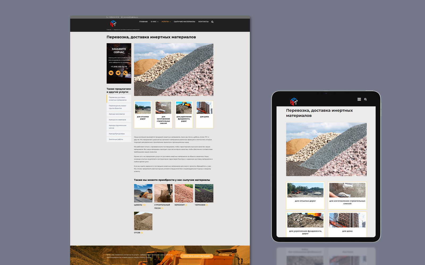Open the СЫПУЧИЕ МАТЕРИАЛЫ menu item
The width and height of the screenshot is (425, 265).
tap(184, 22)
